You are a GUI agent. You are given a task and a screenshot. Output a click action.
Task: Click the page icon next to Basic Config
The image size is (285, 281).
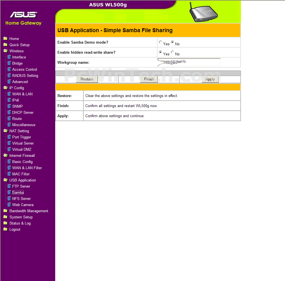(9, 162)
